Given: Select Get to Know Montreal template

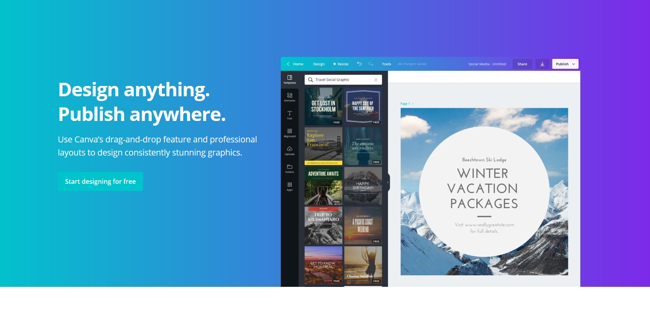Looking at the screenshot, I should [x=323, y=265].
